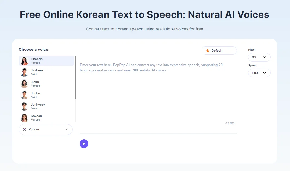Pick the Junhyeok voice name label
290x171 pixels.
[x=38, y=105]
